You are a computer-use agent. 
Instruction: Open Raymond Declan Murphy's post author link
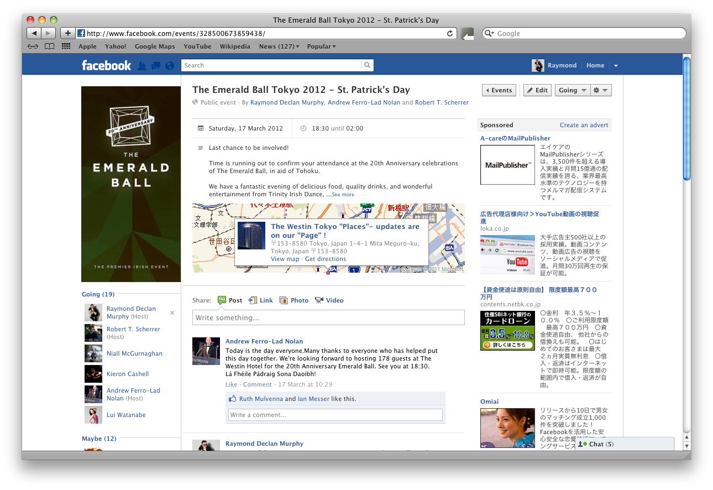pos(264,444)
